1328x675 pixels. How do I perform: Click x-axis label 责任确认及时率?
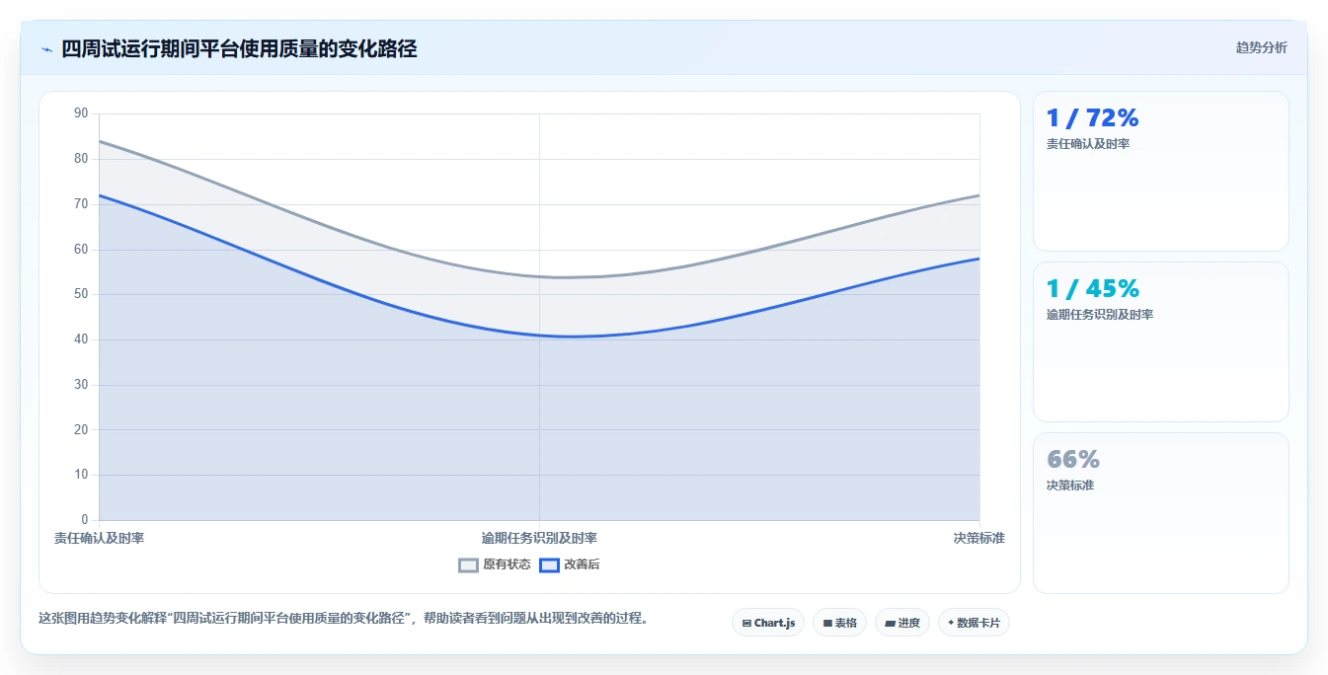click(x=99, y=538)
